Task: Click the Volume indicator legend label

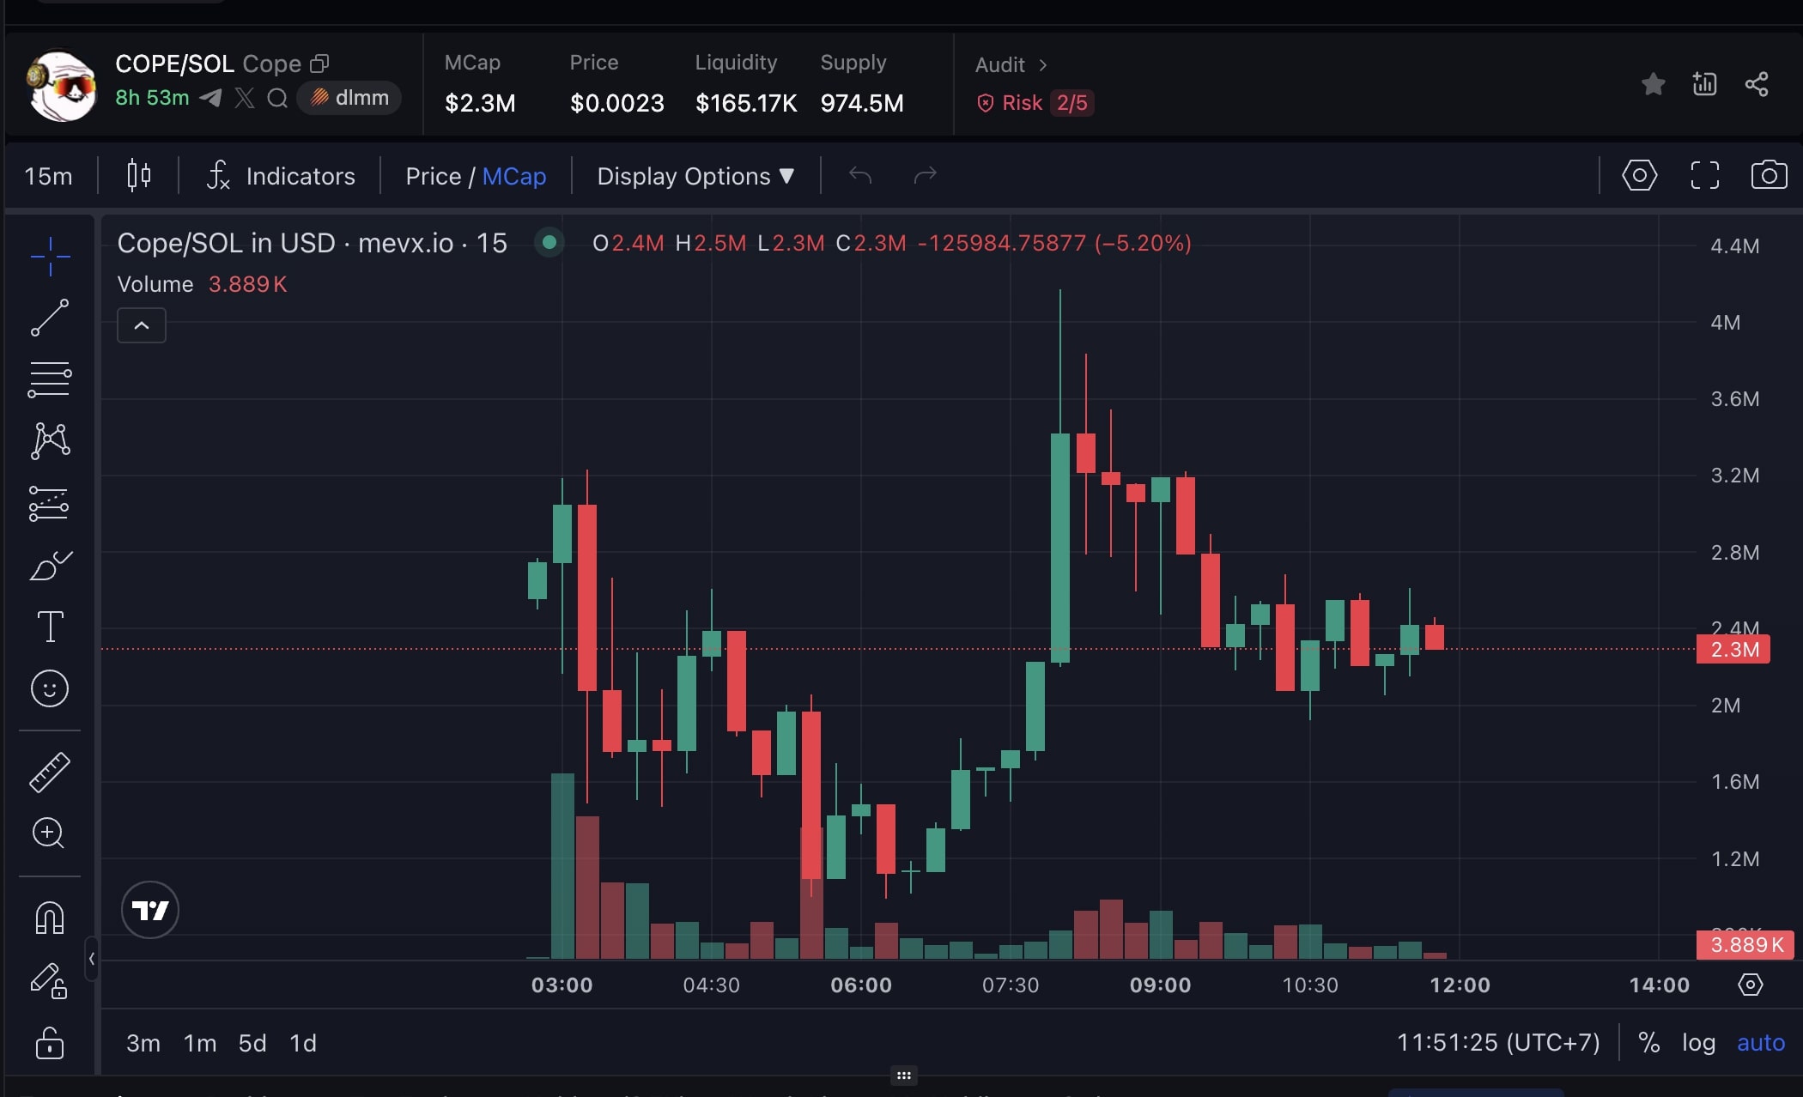Action: [155, 284]
